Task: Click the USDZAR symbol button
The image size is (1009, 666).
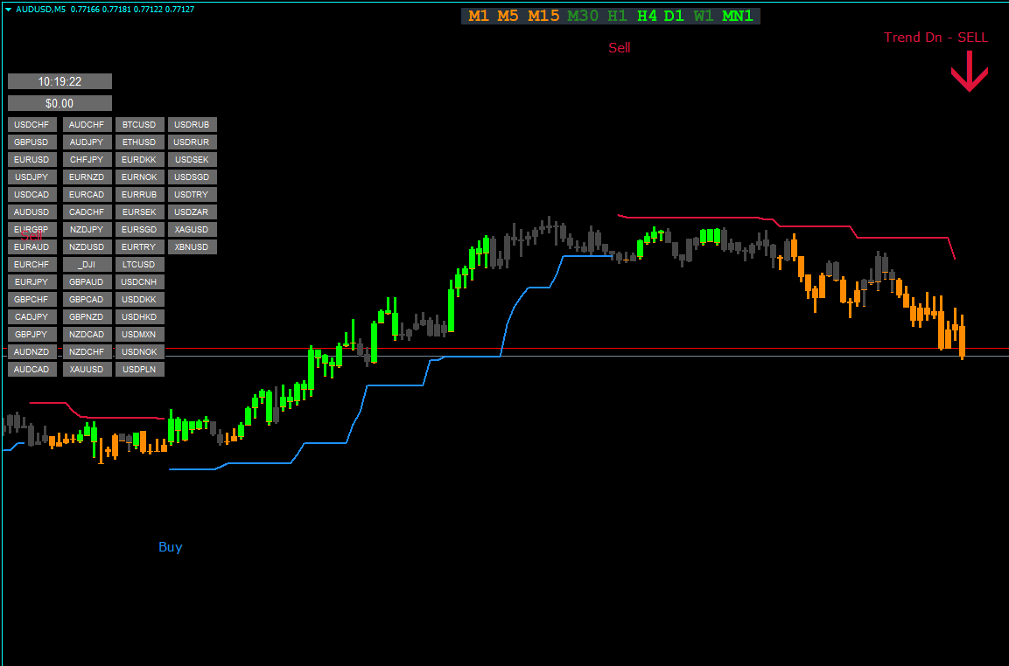Action: tap(192, 212)
